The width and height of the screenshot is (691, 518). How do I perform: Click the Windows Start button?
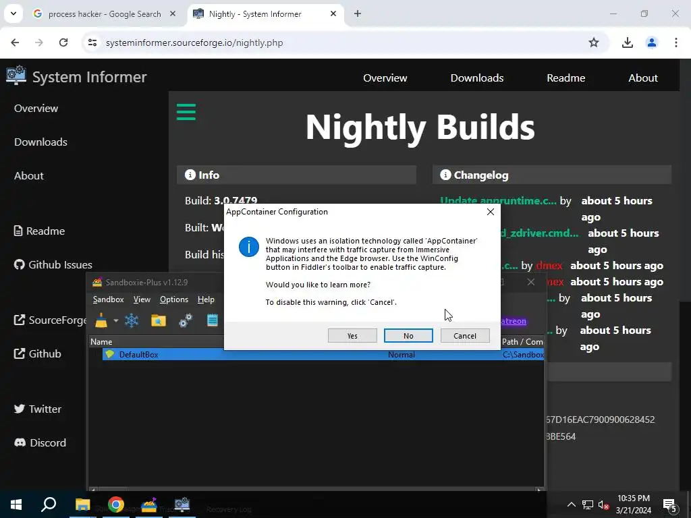click(16, 505)
